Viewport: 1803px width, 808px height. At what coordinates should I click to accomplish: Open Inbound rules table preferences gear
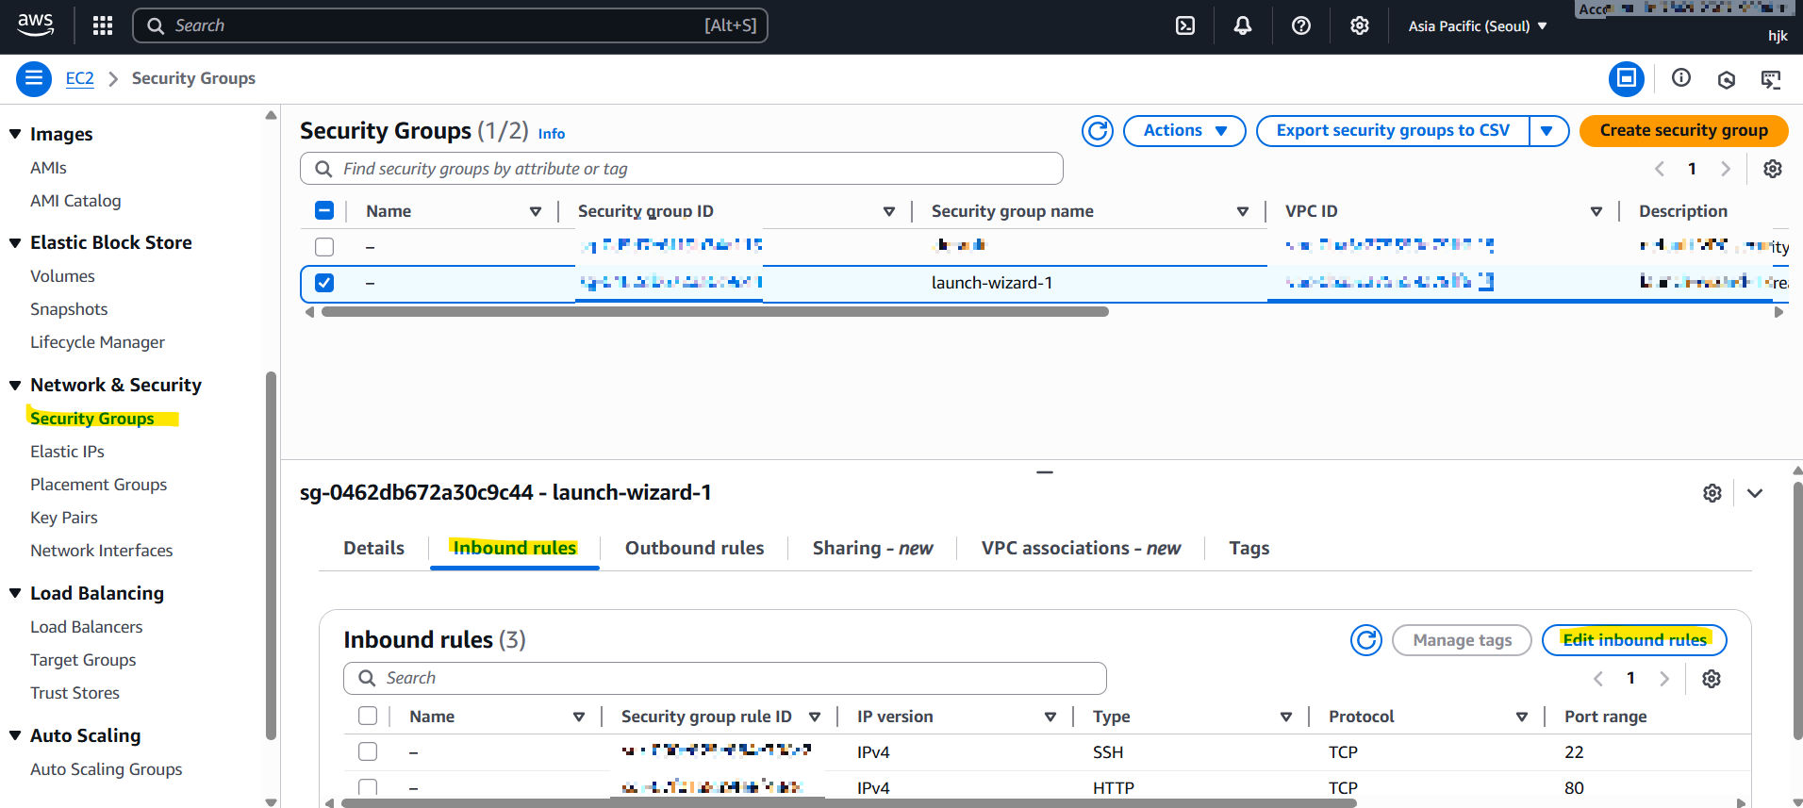coord(1712,679)
